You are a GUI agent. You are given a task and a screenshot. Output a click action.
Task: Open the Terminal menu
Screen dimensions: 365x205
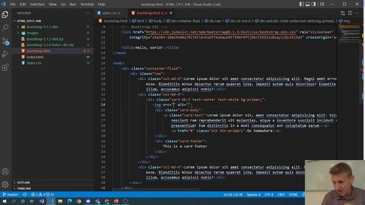87,4
